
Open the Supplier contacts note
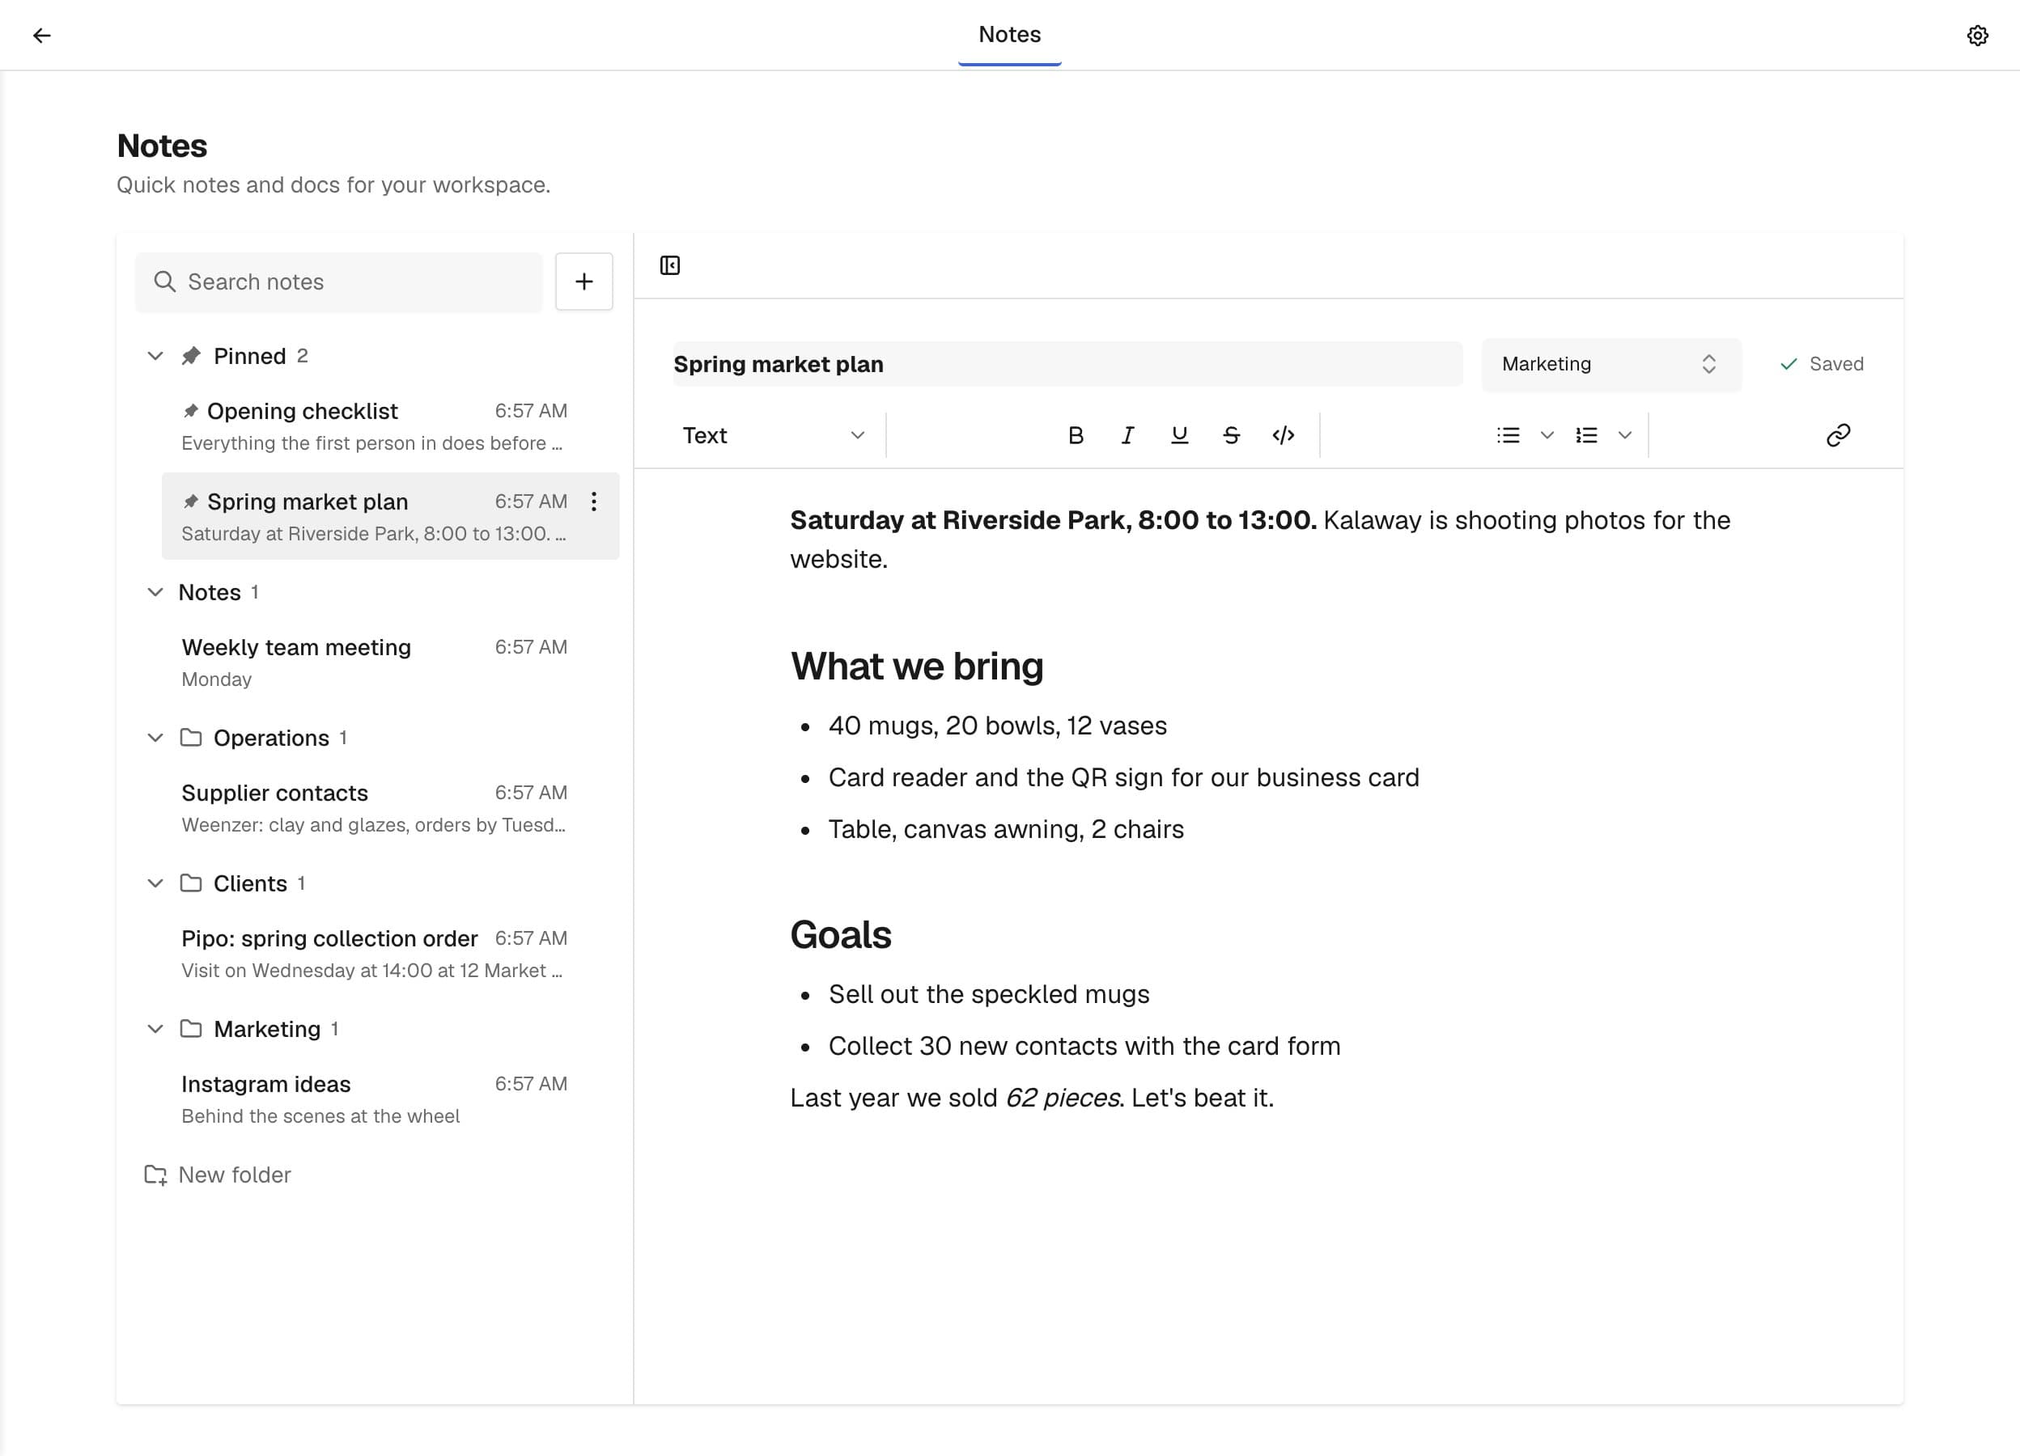390,808
